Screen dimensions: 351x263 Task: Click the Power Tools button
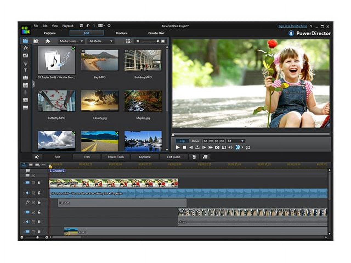[115, 157]
